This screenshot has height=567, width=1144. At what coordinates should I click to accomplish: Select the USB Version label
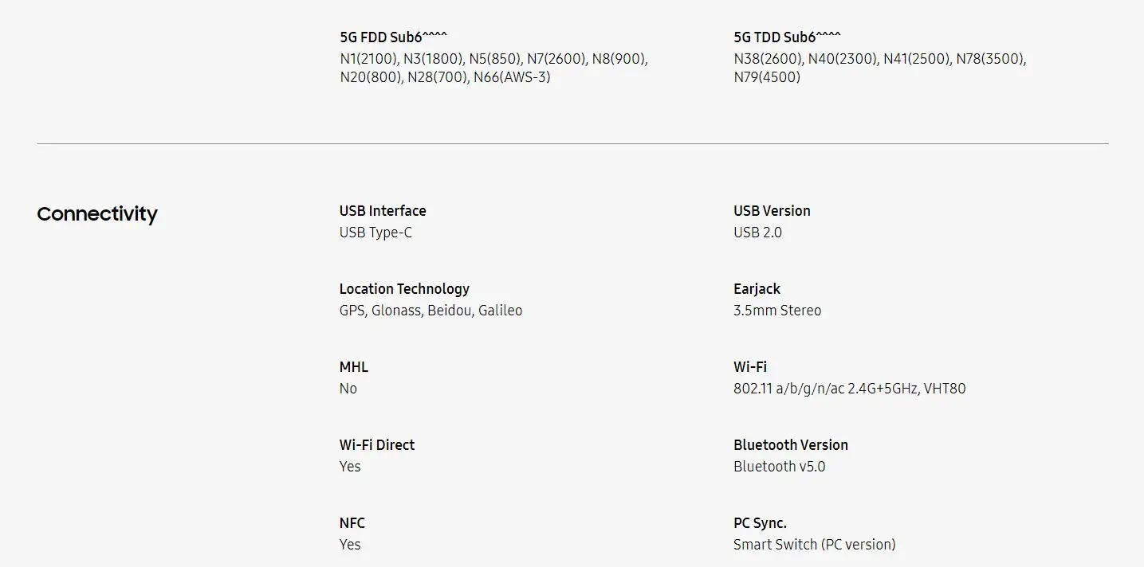click(x=772, y=211)
